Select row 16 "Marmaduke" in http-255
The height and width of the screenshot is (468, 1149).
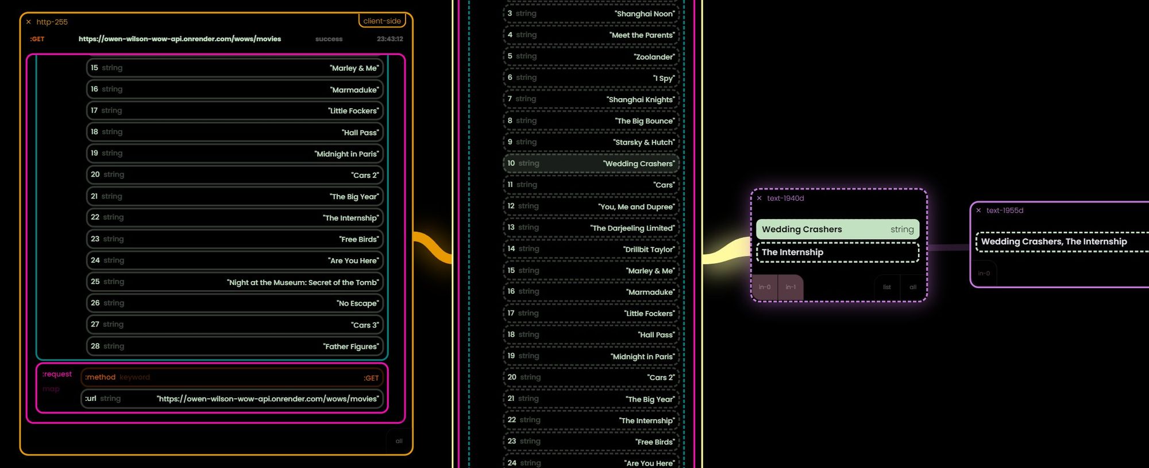[234, 89]
